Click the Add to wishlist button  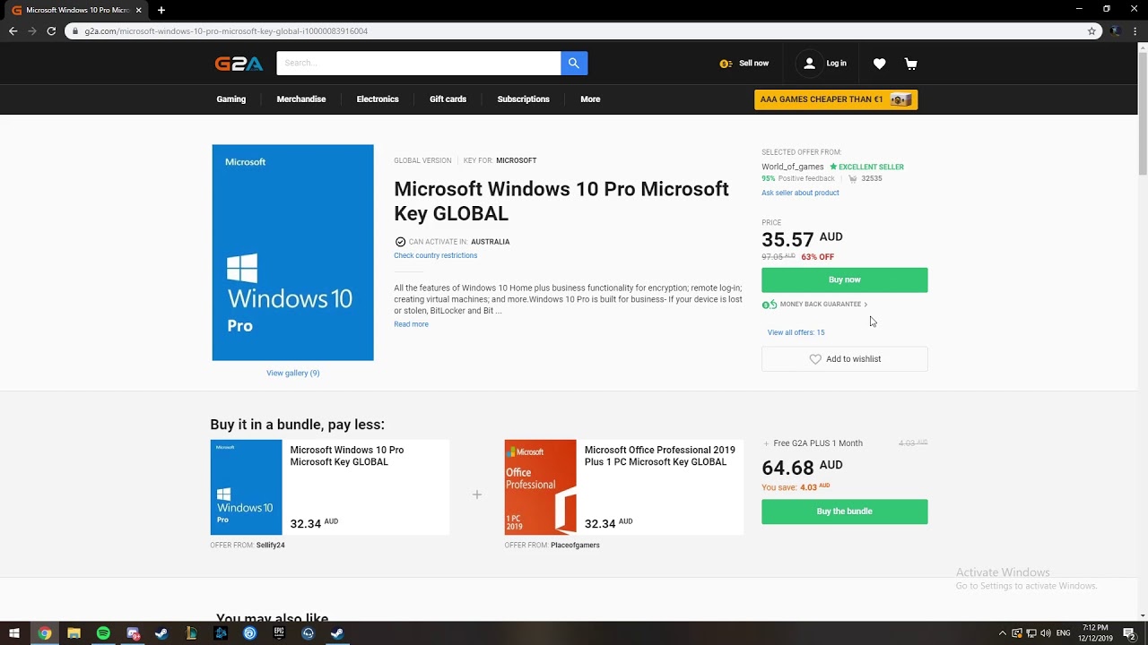845,359
